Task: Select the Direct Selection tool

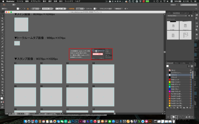Action: coord(2,18)
